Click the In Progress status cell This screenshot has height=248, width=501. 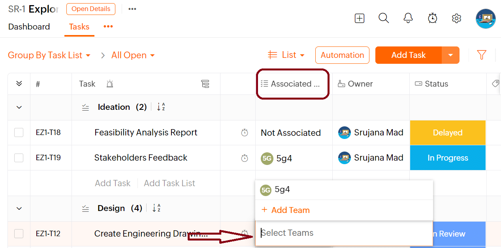(448, 158)
